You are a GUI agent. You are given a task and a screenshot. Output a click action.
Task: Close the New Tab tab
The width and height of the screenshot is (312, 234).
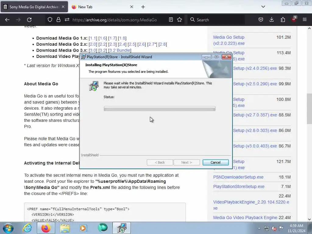tap(132, 7)
